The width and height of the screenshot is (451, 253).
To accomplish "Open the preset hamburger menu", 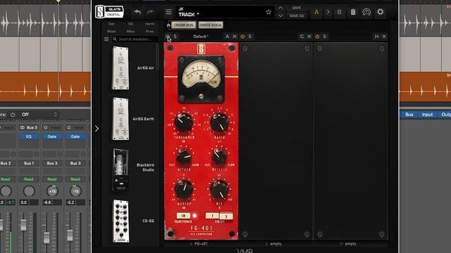I will [x=168, y=12].
